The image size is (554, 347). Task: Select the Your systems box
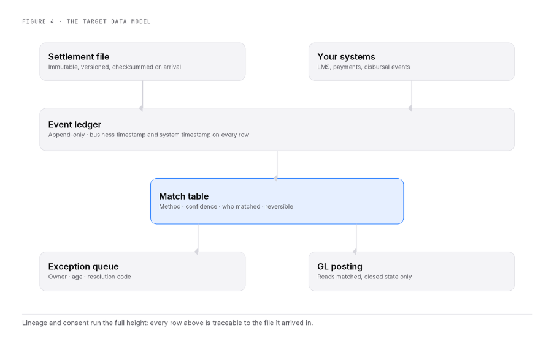pyautogui.click(x=412, y=62)
